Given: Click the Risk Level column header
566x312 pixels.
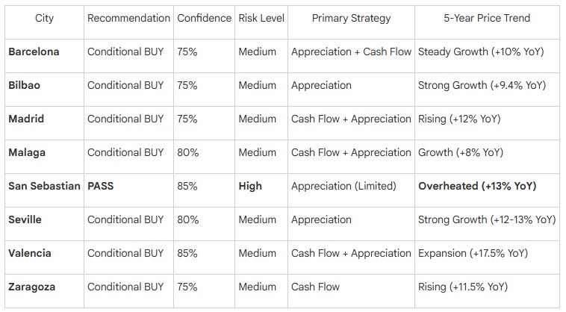Looking at the screenshot, I should (261, 18).
